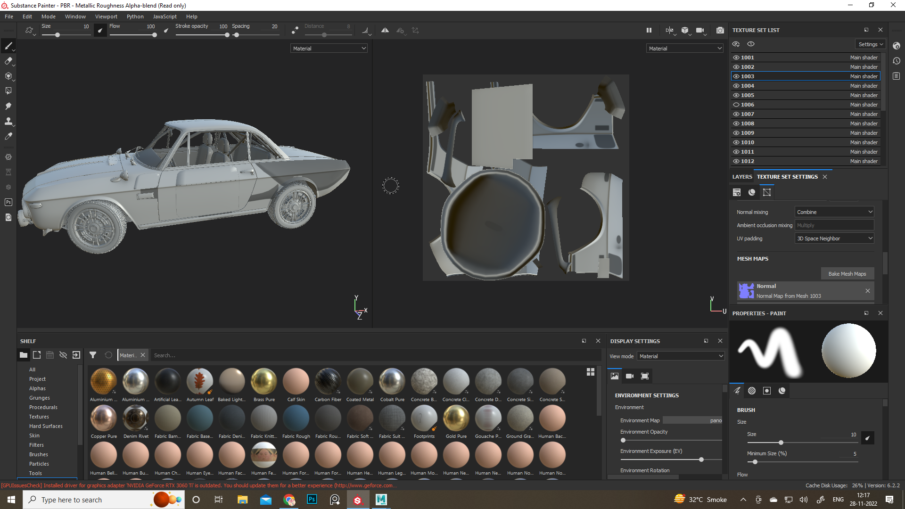Open the viewport settings tab in Display Settings
Screen dimensions: 905x509
tap(645, 376)
